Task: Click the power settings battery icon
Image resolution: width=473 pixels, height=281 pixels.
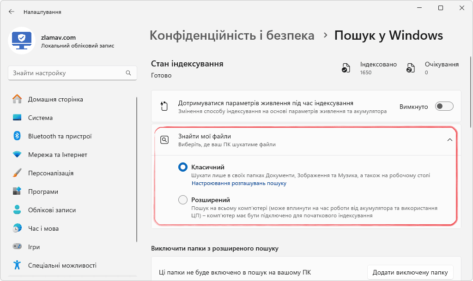Action: pos(164,106)
